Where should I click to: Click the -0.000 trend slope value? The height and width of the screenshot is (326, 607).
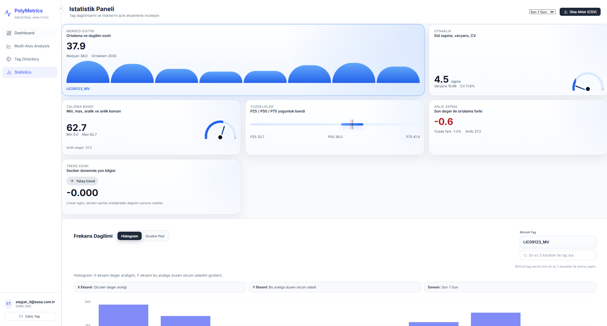[x=82, y=193]
